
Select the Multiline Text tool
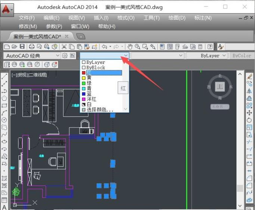click(x=4, y=207)
